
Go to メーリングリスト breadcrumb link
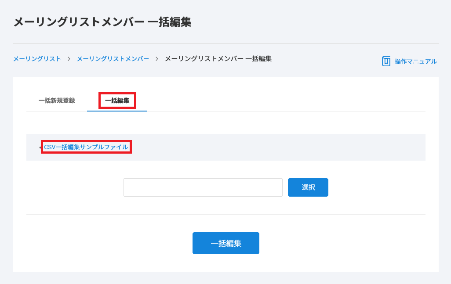point(37,59)
